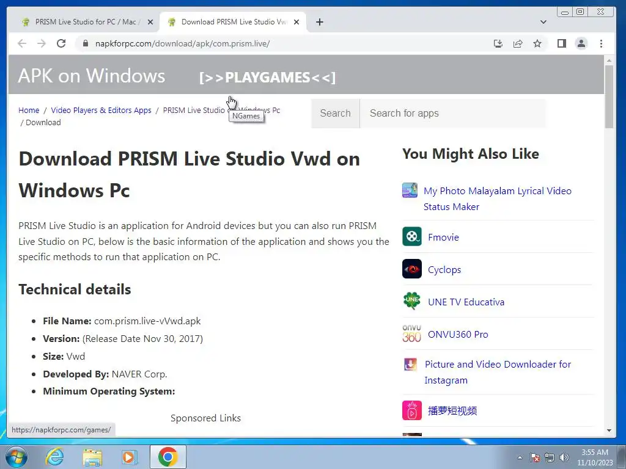Click the scrollbar down arrow
This screenshot has width=626, height=469.
609,431
